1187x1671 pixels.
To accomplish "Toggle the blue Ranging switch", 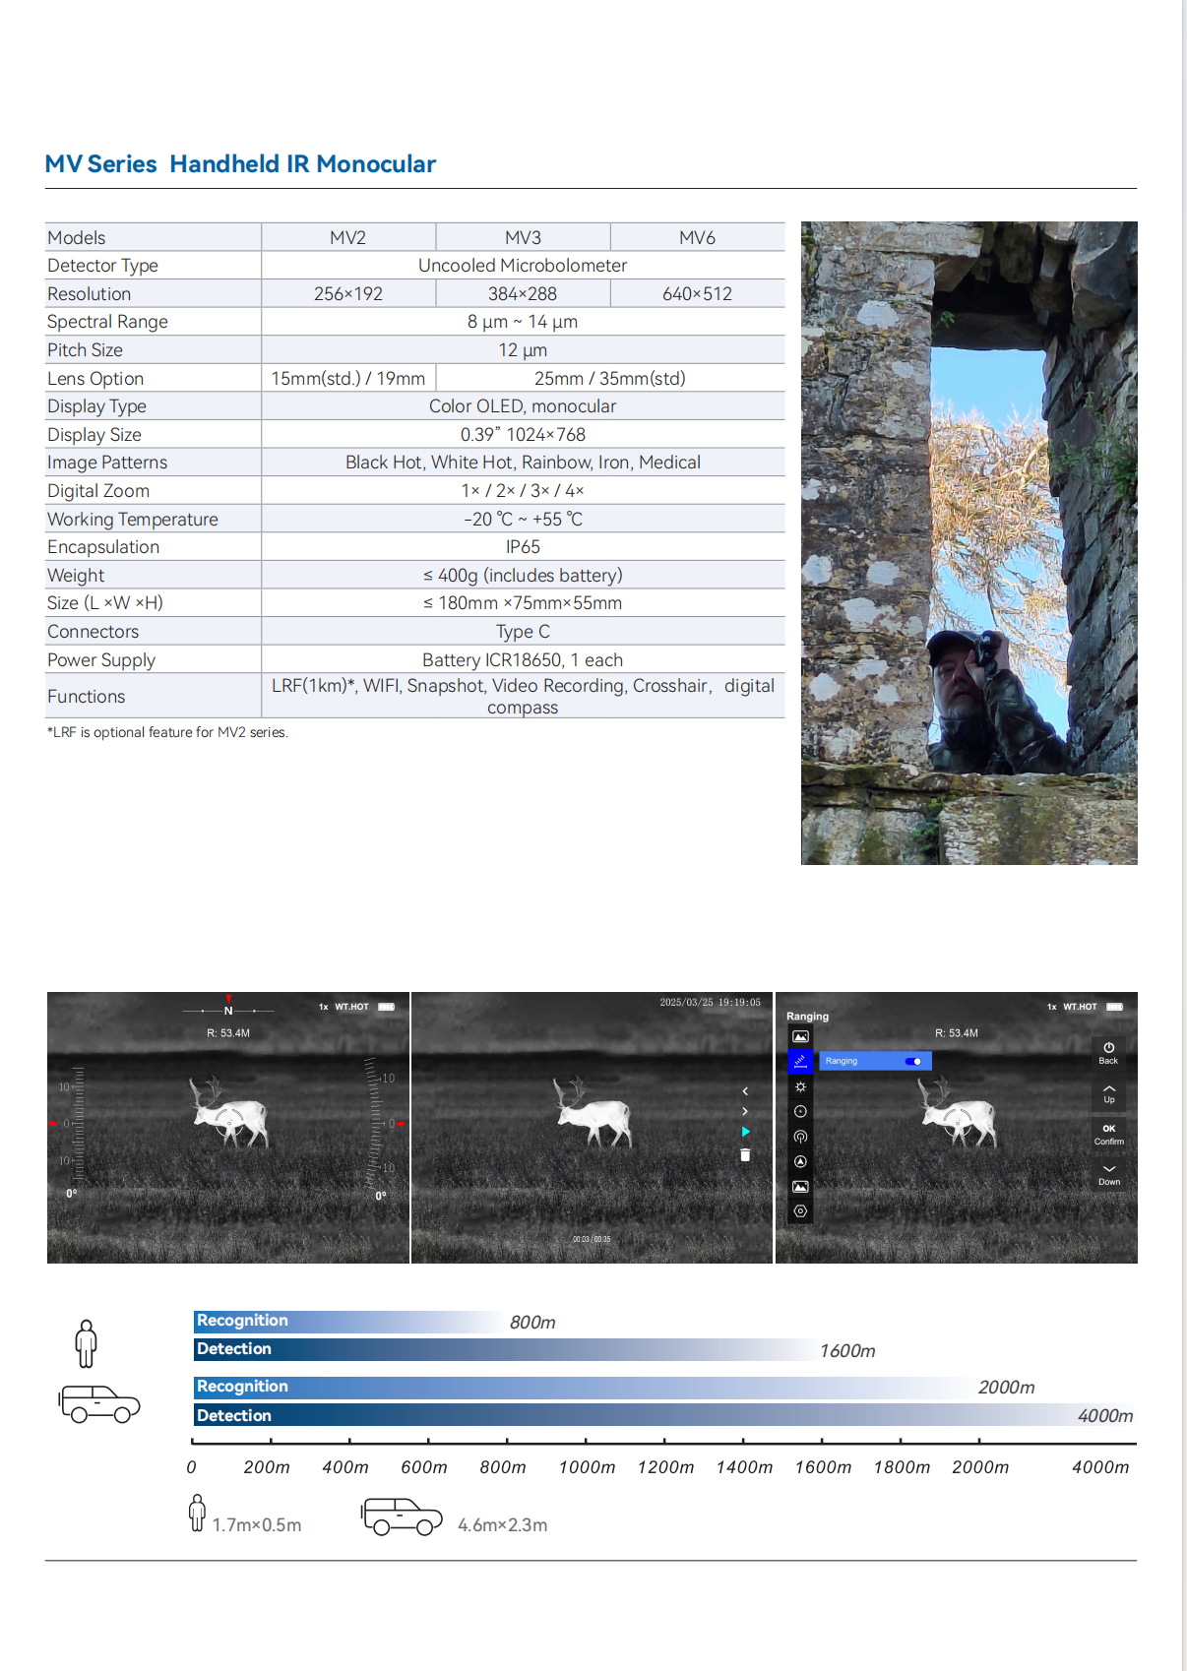I will coord(913,1061).
